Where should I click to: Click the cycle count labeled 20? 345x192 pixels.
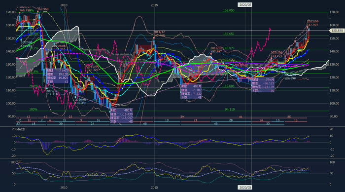[61, 124]
